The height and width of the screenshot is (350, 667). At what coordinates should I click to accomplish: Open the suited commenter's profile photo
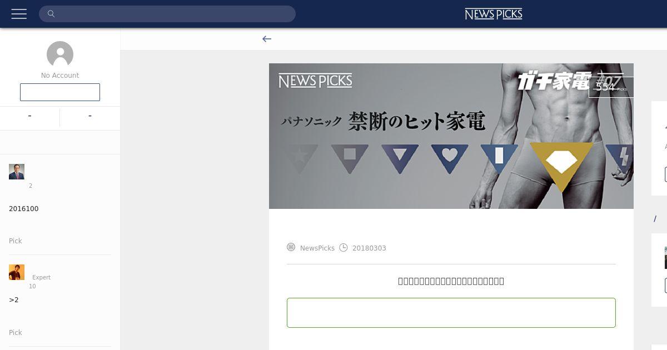17,172
